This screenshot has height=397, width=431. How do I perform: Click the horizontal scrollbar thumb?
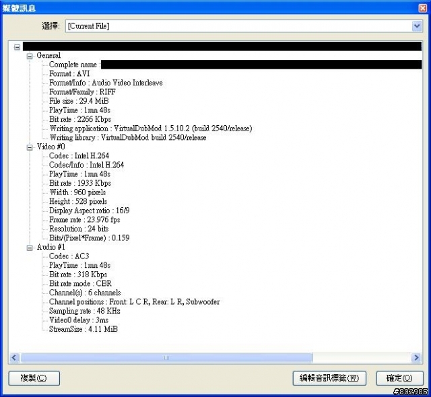click(166, 358)
